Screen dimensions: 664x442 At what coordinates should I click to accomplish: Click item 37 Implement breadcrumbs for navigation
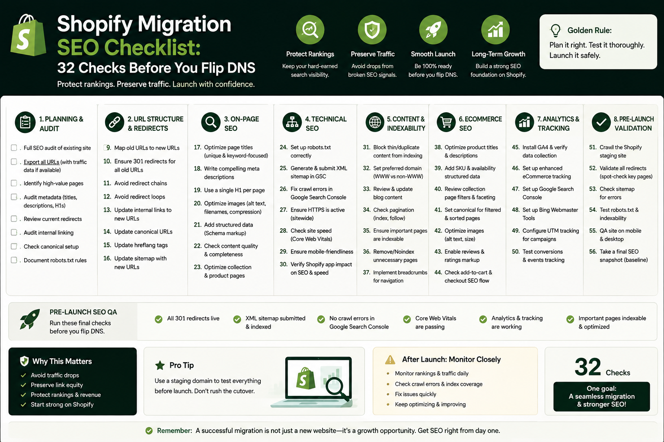pos(395,276)
